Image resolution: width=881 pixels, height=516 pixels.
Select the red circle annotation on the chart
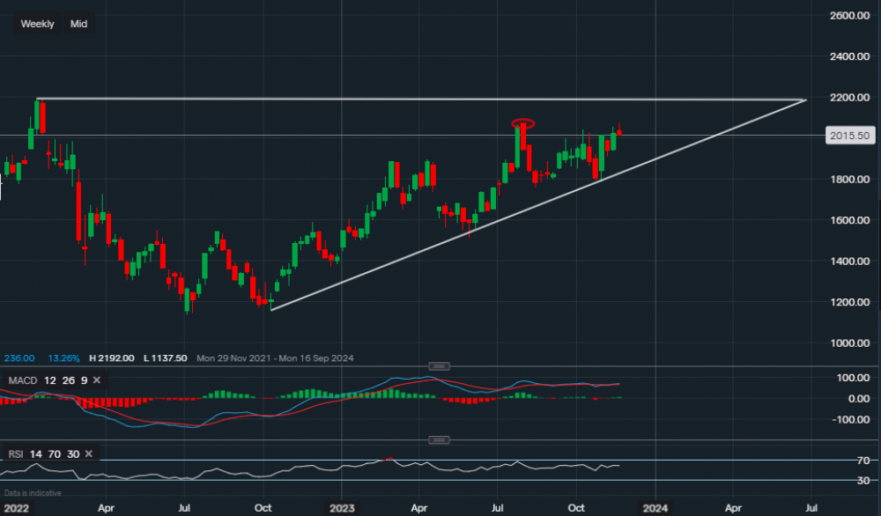524,124
